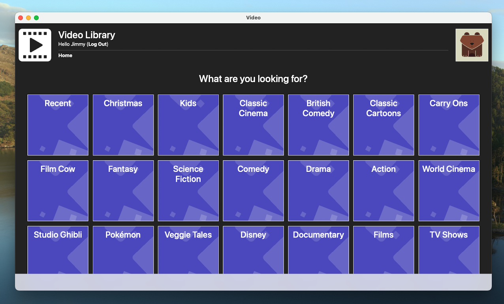Minimize the Video window
Screen dimensions: 504x304
point(28,18)
